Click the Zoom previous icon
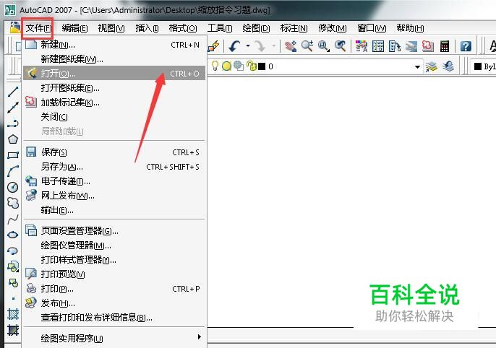Viewport: 496px width, 348px height. [340, 46]
